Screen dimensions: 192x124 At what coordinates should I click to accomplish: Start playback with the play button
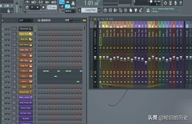[x=32, y=7]
